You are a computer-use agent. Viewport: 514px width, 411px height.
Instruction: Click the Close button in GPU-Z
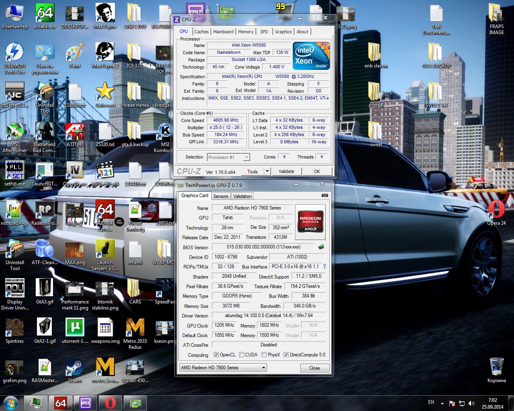click(314, 368)
